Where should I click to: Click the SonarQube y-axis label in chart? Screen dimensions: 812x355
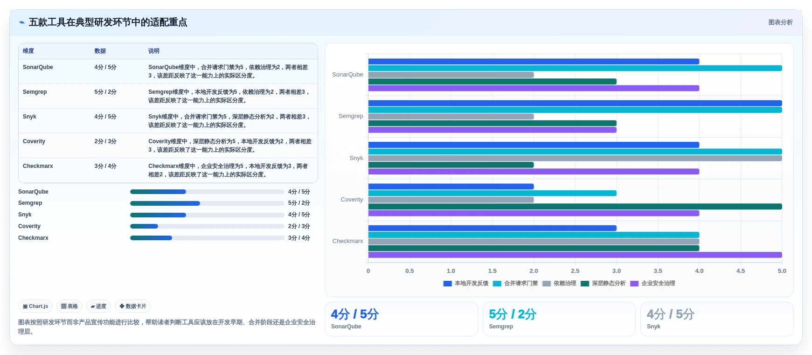click(x=347, y=75)
